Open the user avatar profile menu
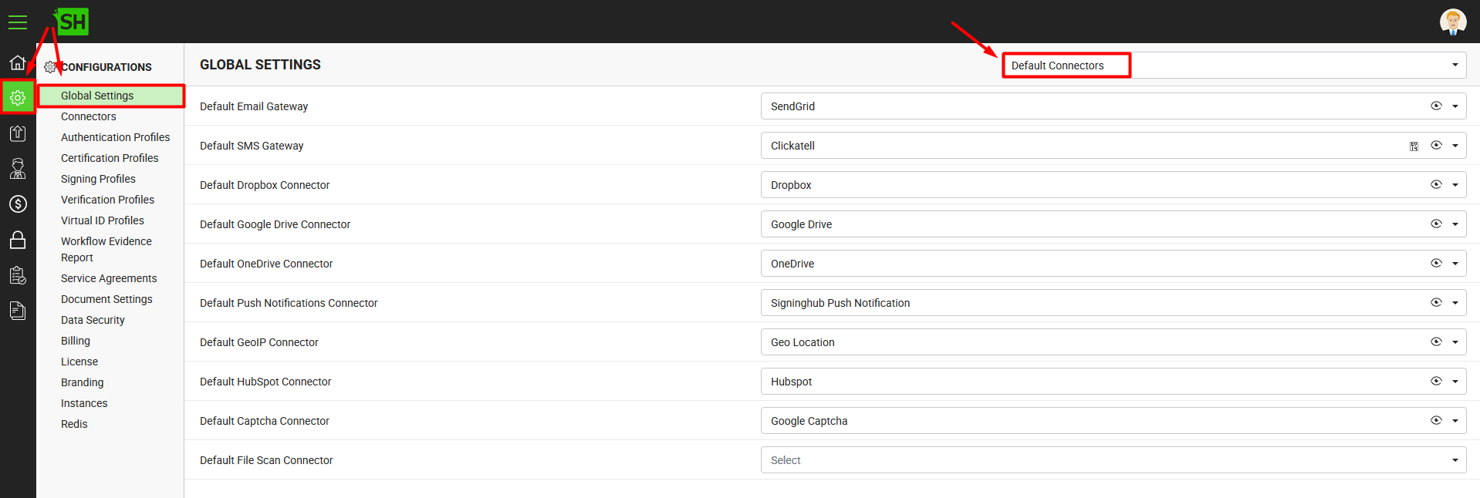 (x=1453, y=22)
